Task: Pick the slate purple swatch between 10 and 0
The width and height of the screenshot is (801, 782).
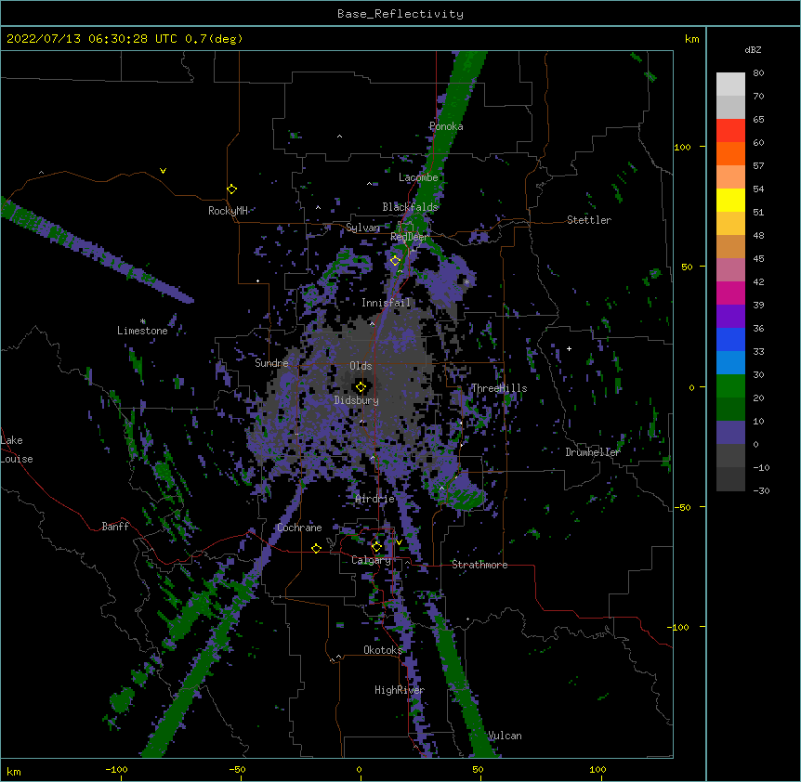Action: [730, 433]
